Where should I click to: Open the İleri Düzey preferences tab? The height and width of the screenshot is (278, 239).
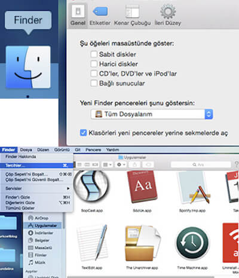[168, 15]
